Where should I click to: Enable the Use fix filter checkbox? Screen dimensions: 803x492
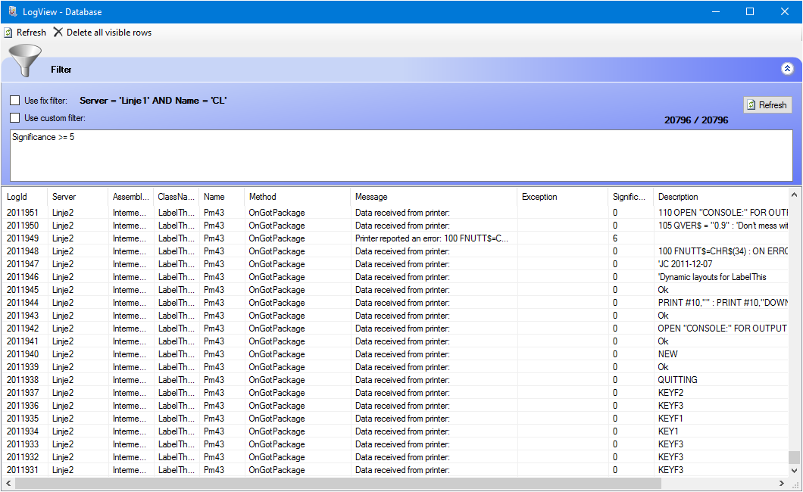[x=14, y=101]
